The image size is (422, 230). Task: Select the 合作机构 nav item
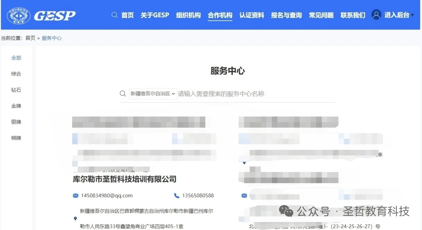(220, 15)
